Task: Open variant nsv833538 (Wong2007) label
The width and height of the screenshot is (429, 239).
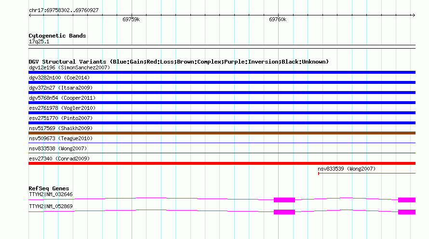Action: click(58, 148)
